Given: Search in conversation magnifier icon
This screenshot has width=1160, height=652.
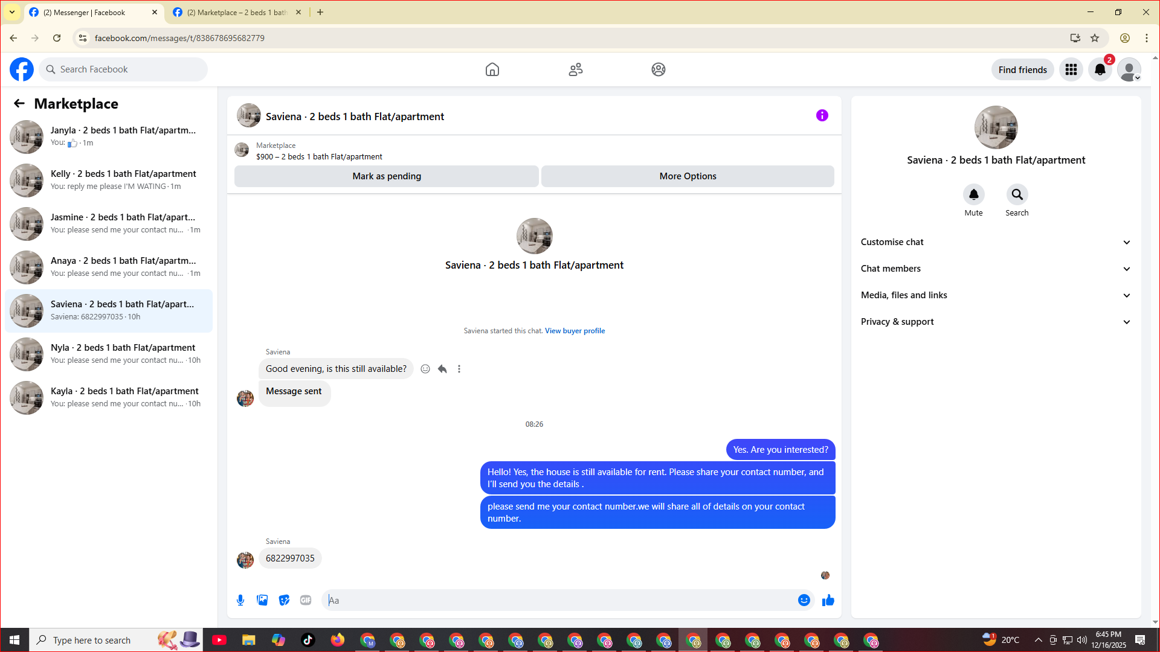Looking at the screenshot, I should point(1017,194).
